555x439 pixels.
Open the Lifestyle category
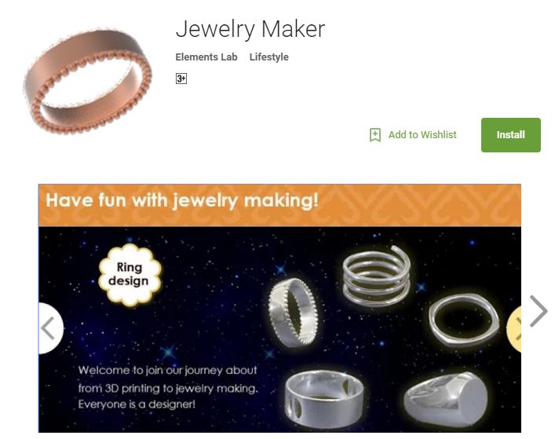click(x=269, y=57)
